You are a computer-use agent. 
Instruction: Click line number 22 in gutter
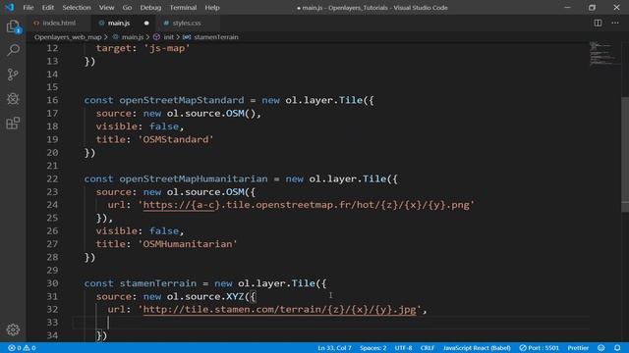(x=52, y=178)
